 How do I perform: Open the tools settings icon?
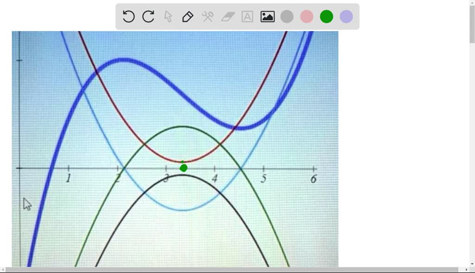(x=207, y=16)
